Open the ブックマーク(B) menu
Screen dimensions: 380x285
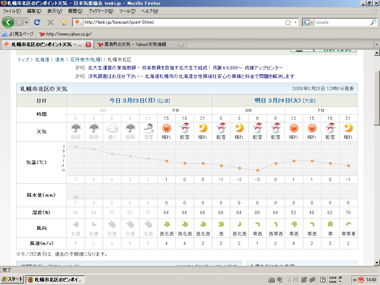pos(101,11)
